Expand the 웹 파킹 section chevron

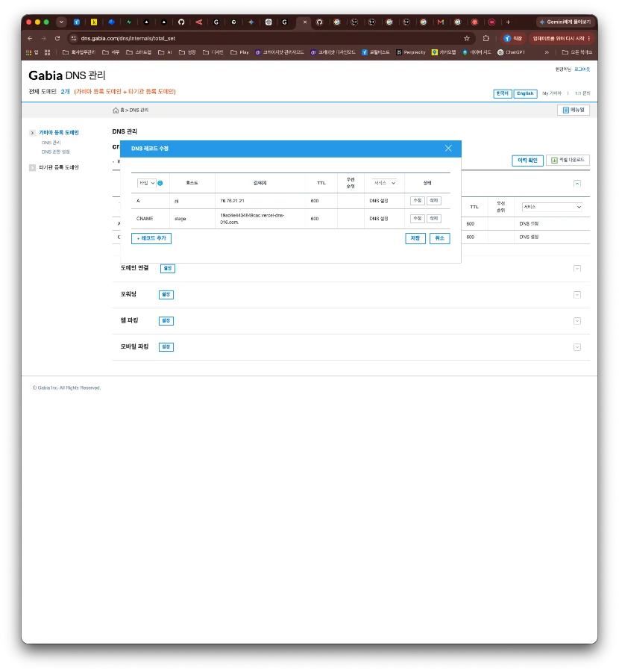[577, 321]
